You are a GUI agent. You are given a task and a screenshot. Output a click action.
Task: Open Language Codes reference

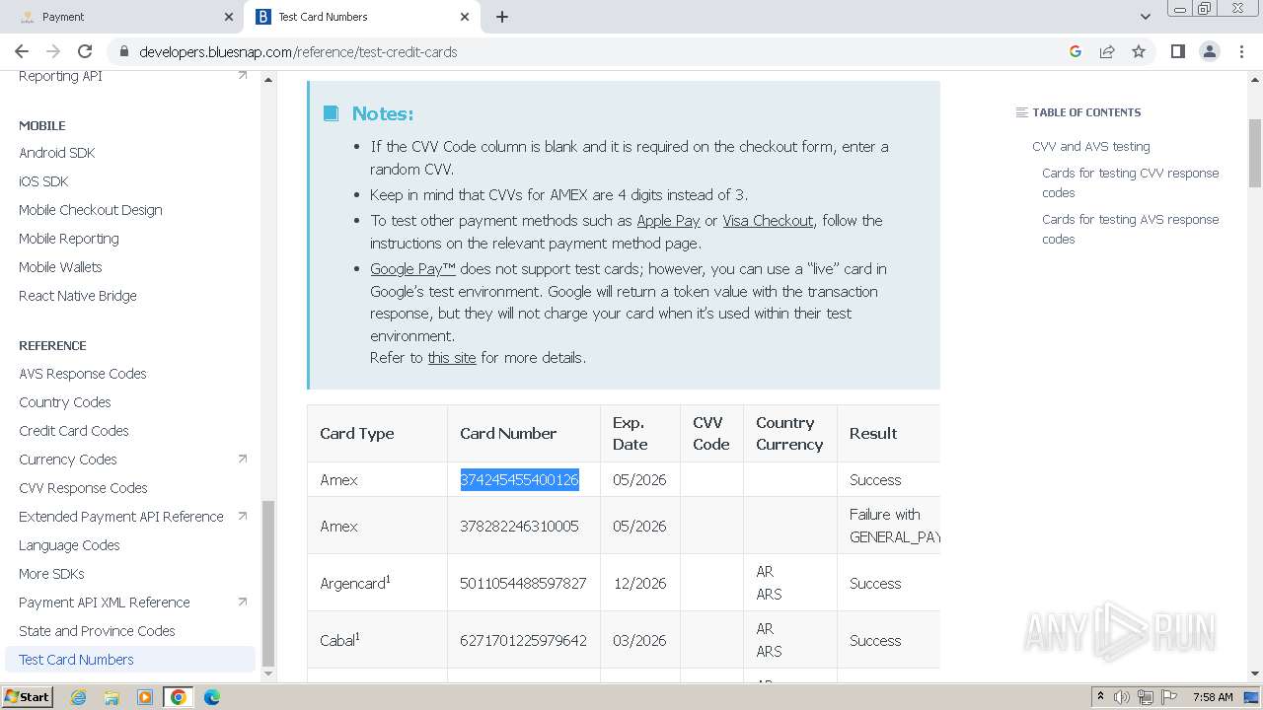click(69, 545)
